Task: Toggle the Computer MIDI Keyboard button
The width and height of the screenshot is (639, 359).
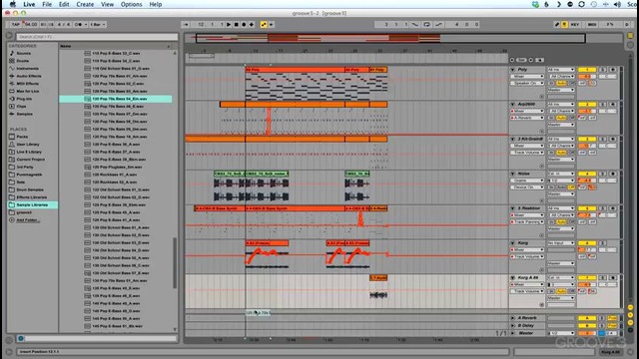Action: (x=564, y=24)
